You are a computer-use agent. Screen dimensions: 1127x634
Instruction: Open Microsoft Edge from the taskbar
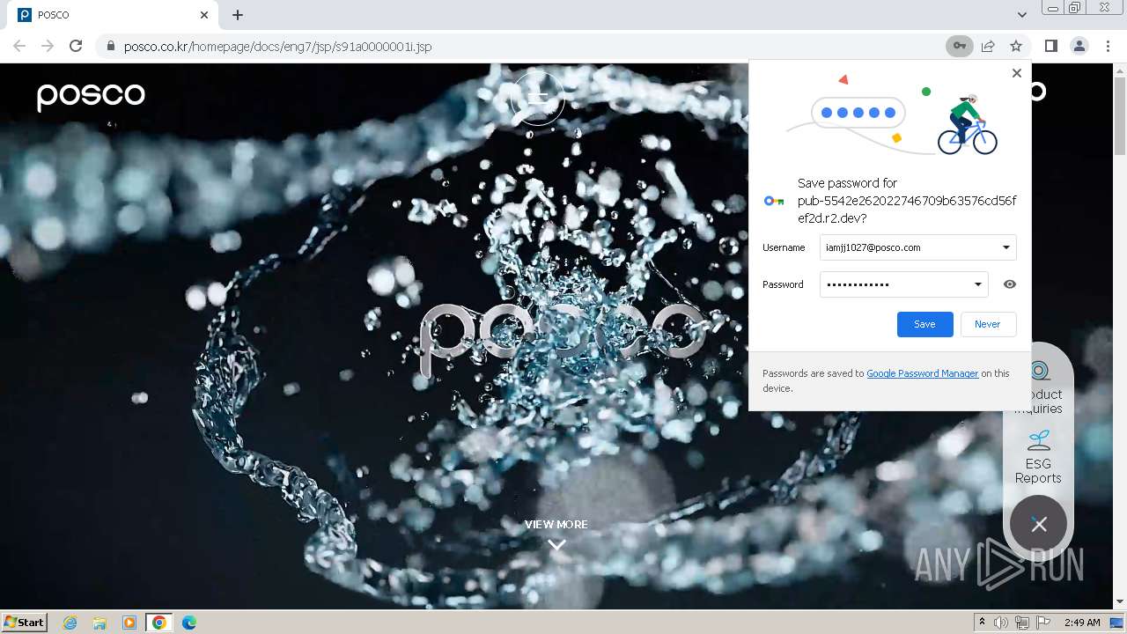click(x=189, y=623)
